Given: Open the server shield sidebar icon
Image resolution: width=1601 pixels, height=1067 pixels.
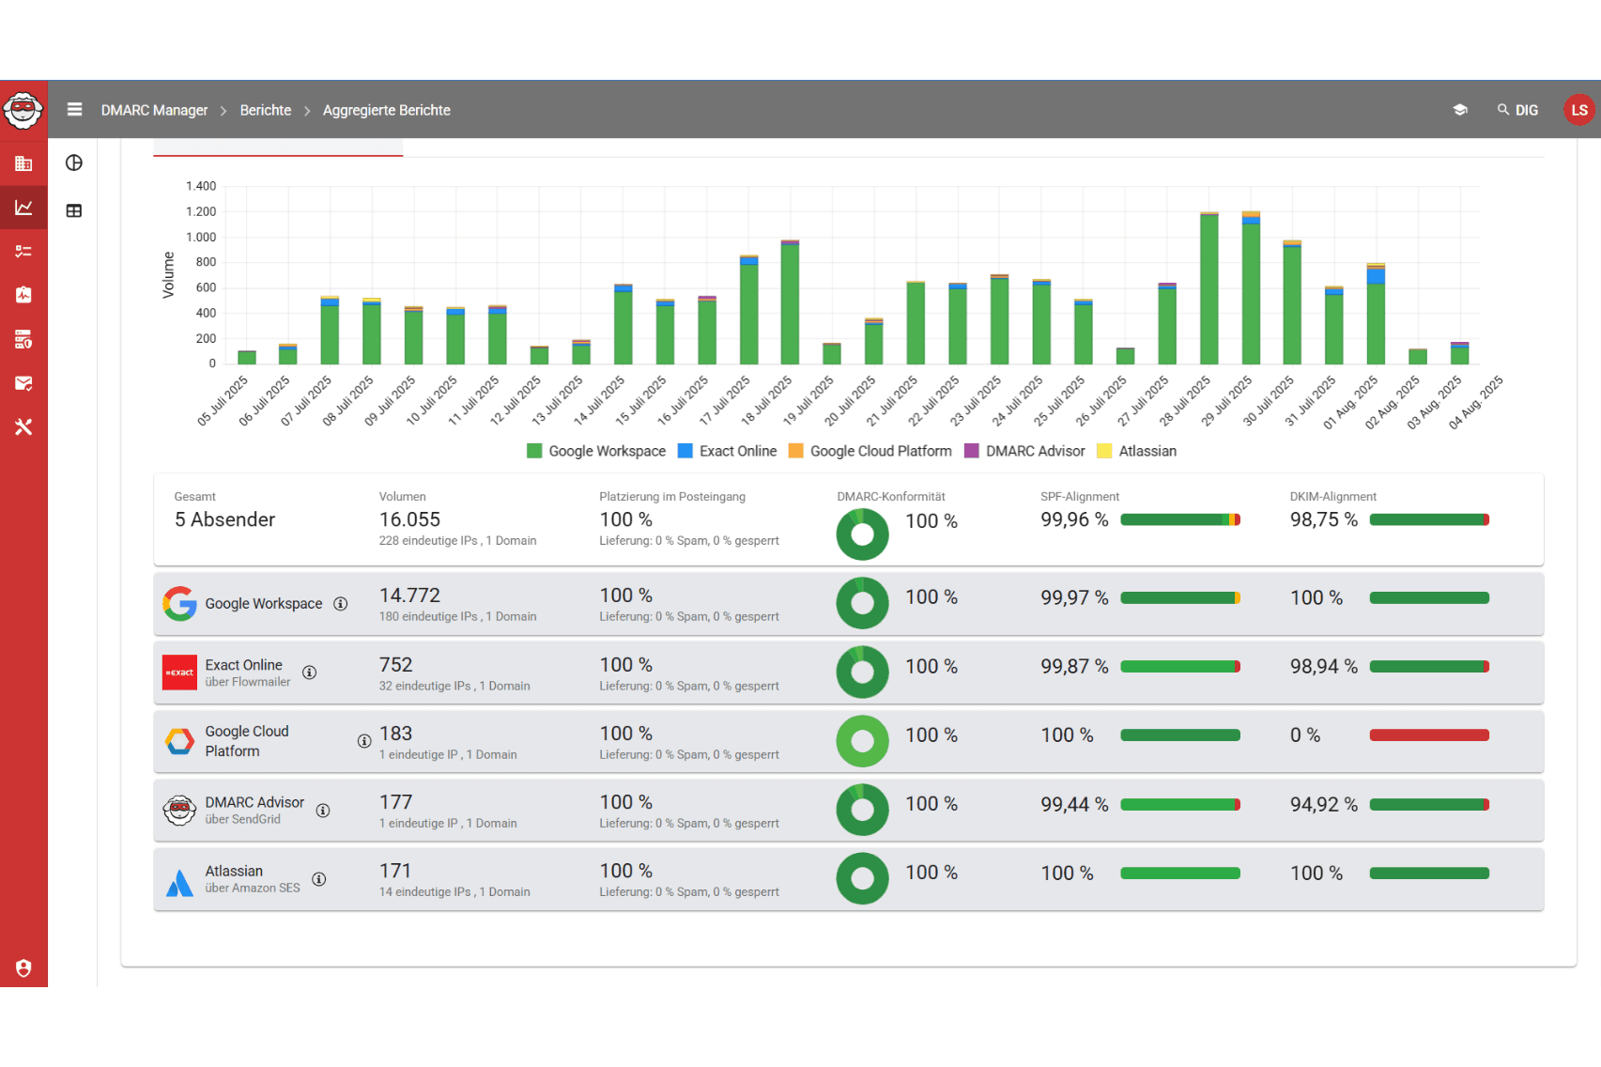Looking at the screenshot, I should click(23, 339).
